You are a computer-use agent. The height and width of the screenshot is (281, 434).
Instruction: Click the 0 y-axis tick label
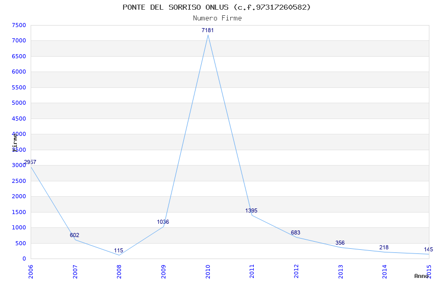coord(25,259)
